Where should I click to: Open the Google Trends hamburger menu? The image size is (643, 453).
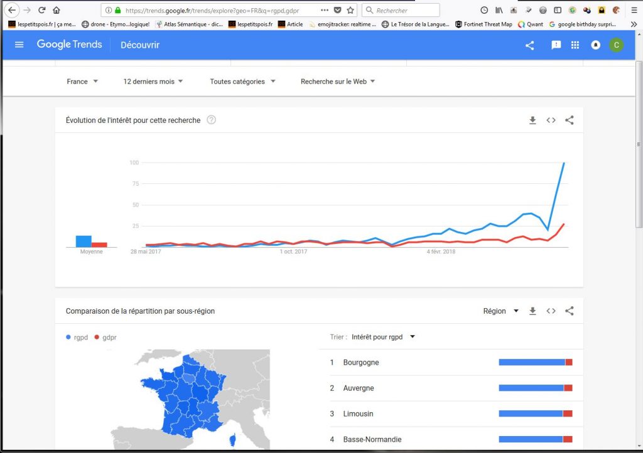pos(19,45)
